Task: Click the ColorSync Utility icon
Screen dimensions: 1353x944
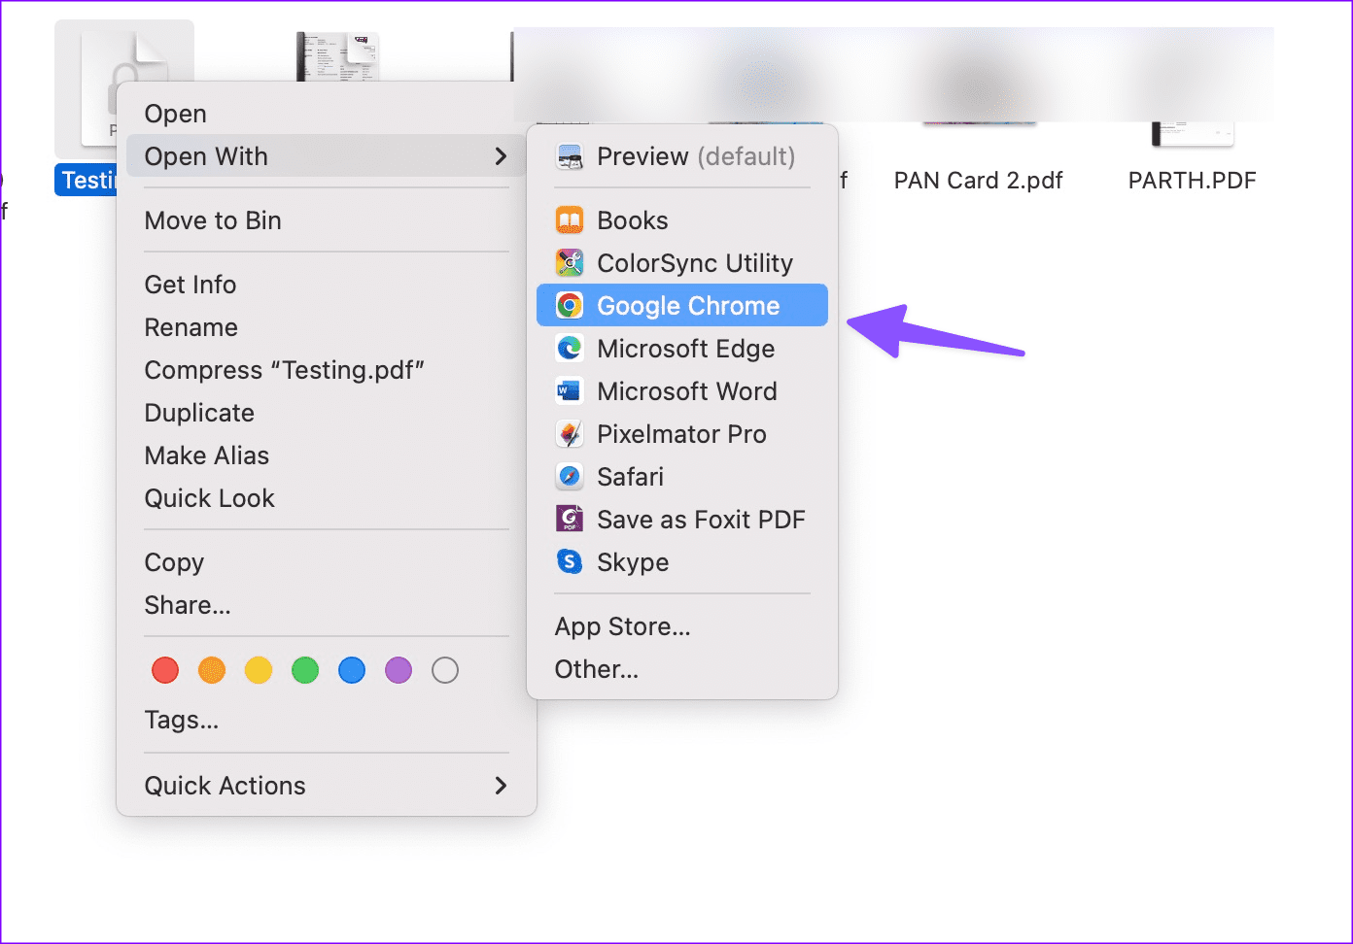Action: point(570,263)
